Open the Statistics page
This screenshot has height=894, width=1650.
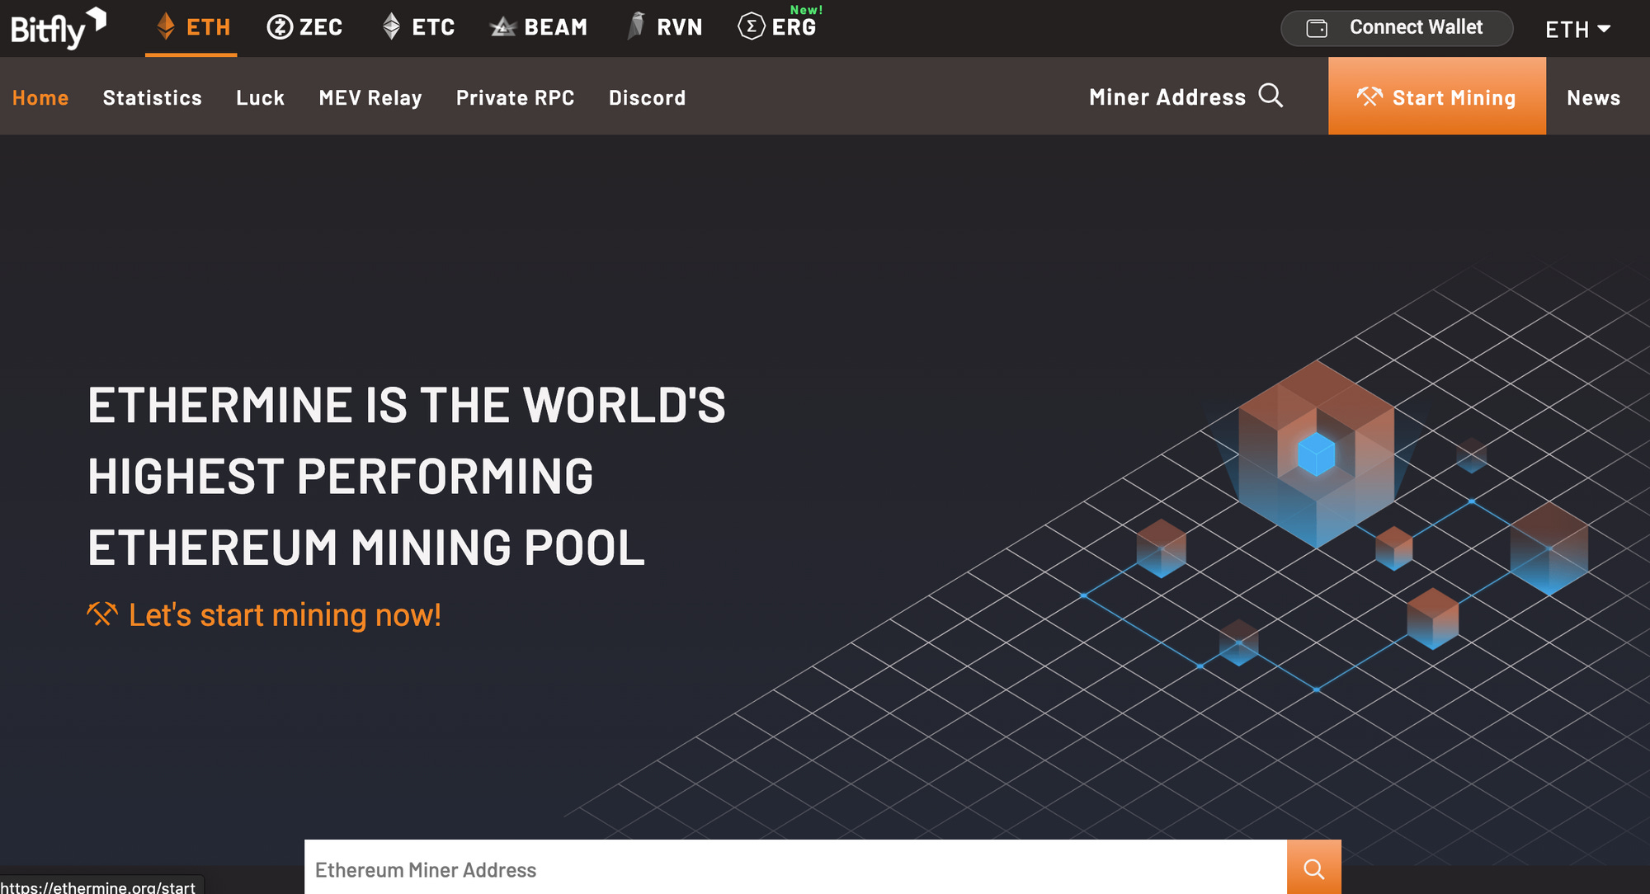(153, 97)
